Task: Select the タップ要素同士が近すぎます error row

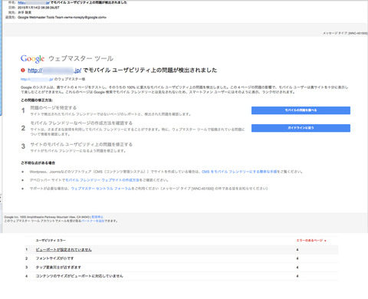Action: [182, 268]
